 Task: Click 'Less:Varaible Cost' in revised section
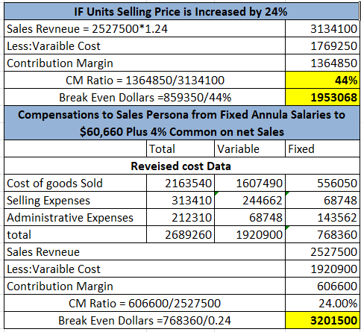point(145,269)
